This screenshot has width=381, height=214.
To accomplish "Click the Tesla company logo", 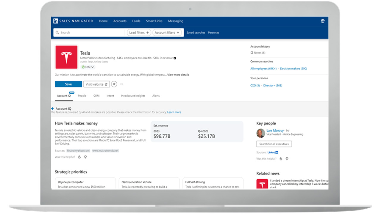I will coord(66,57).
